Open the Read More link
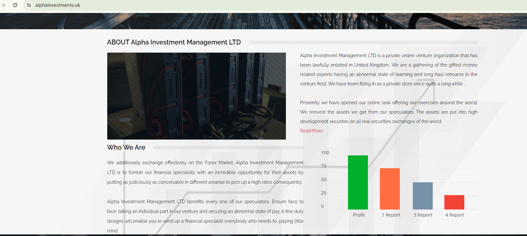 click(x=311, y=131)
